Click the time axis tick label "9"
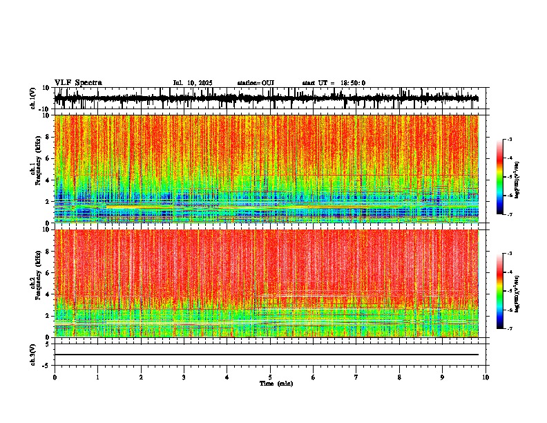The image size is (547, 423). 442,377
